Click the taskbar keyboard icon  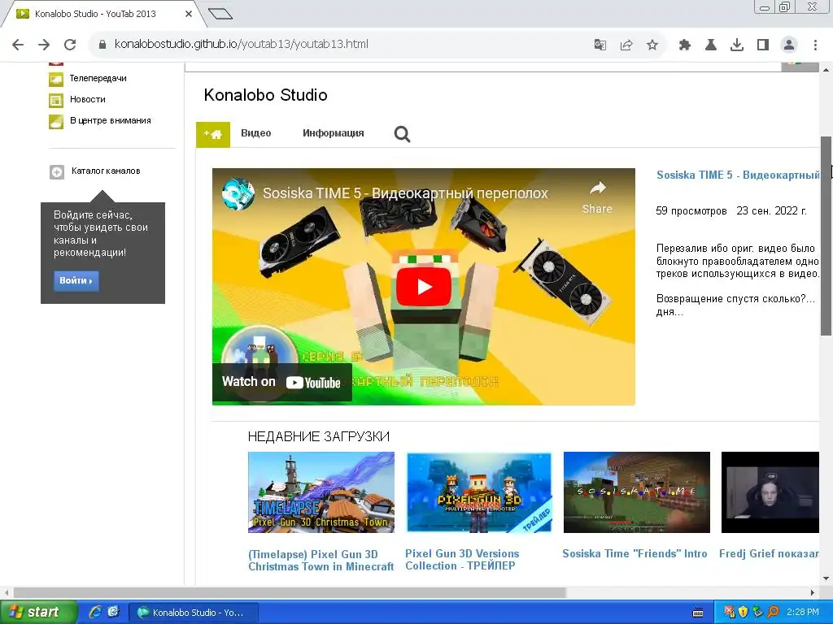coord(698,613)
